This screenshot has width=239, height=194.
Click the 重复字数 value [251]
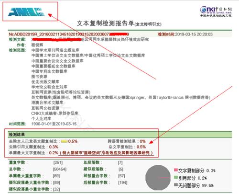click(58, 162)
